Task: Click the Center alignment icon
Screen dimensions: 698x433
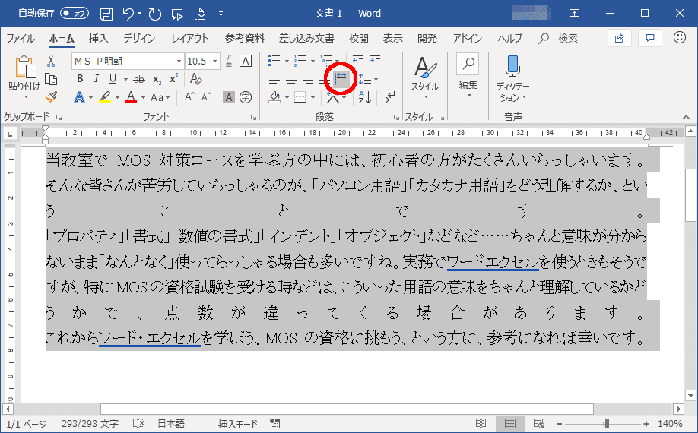Action: [291, 79]
